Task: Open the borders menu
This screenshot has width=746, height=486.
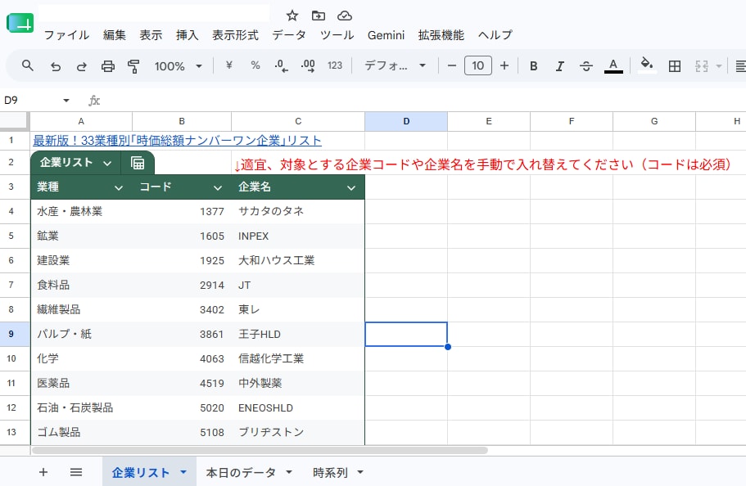Action: [x=675, y=66]
